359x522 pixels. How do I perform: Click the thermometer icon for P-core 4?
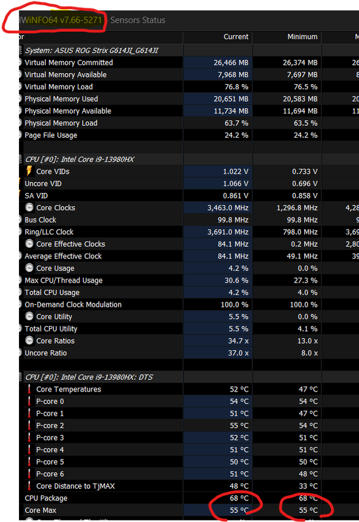click(x=29, y=450)
